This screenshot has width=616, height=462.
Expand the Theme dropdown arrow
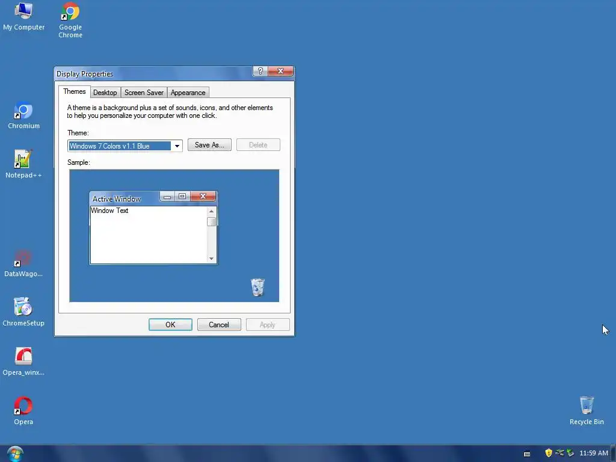pos(177,146)
